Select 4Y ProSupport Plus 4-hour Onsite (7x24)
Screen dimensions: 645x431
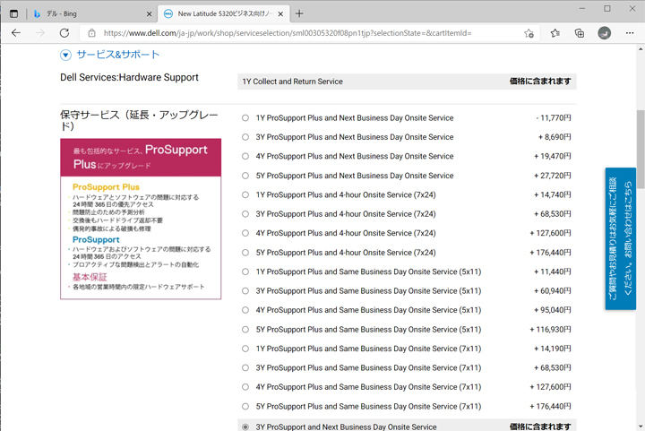(245, 233)
